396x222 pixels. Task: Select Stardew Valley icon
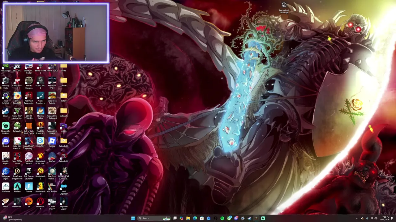tap(40, 113)
